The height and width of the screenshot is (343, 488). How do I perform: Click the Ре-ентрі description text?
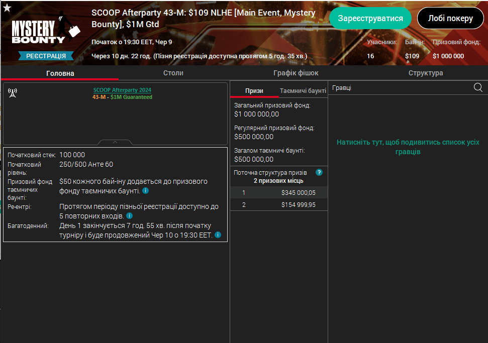[139, 211]
